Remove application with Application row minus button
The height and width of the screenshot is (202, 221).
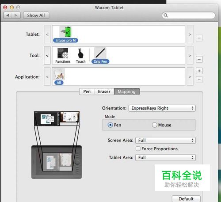pyautogui.click(x=199, y=80)
